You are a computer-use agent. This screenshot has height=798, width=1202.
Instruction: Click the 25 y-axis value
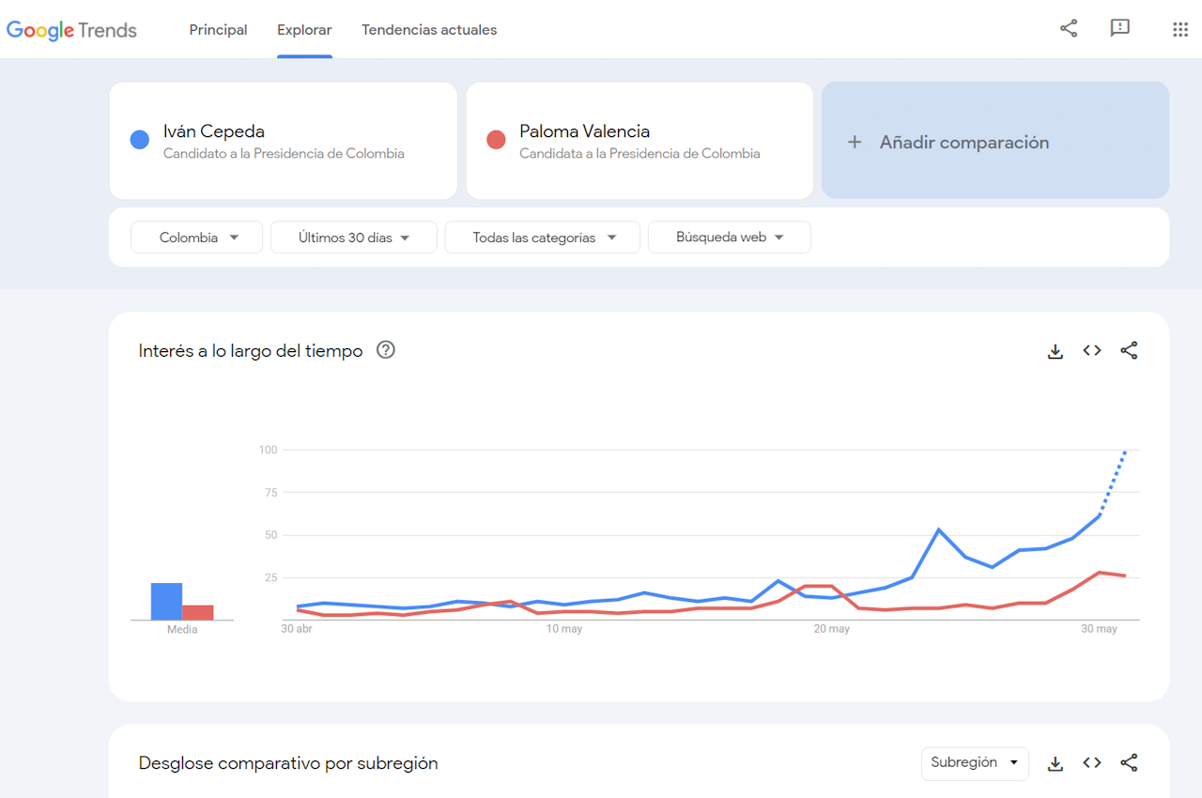(x=271, y=577)
